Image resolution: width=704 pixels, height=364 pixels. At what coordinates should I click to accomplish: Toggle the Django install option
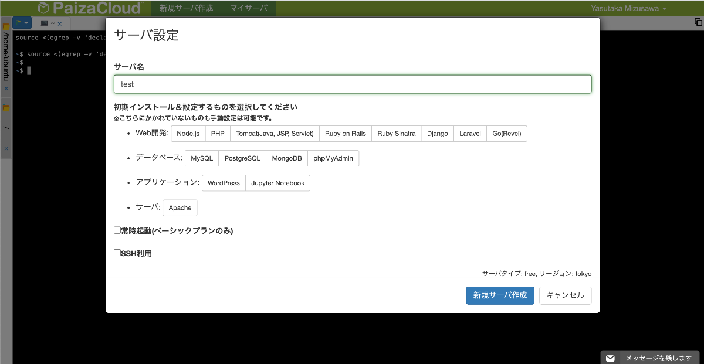coord(438,134)
